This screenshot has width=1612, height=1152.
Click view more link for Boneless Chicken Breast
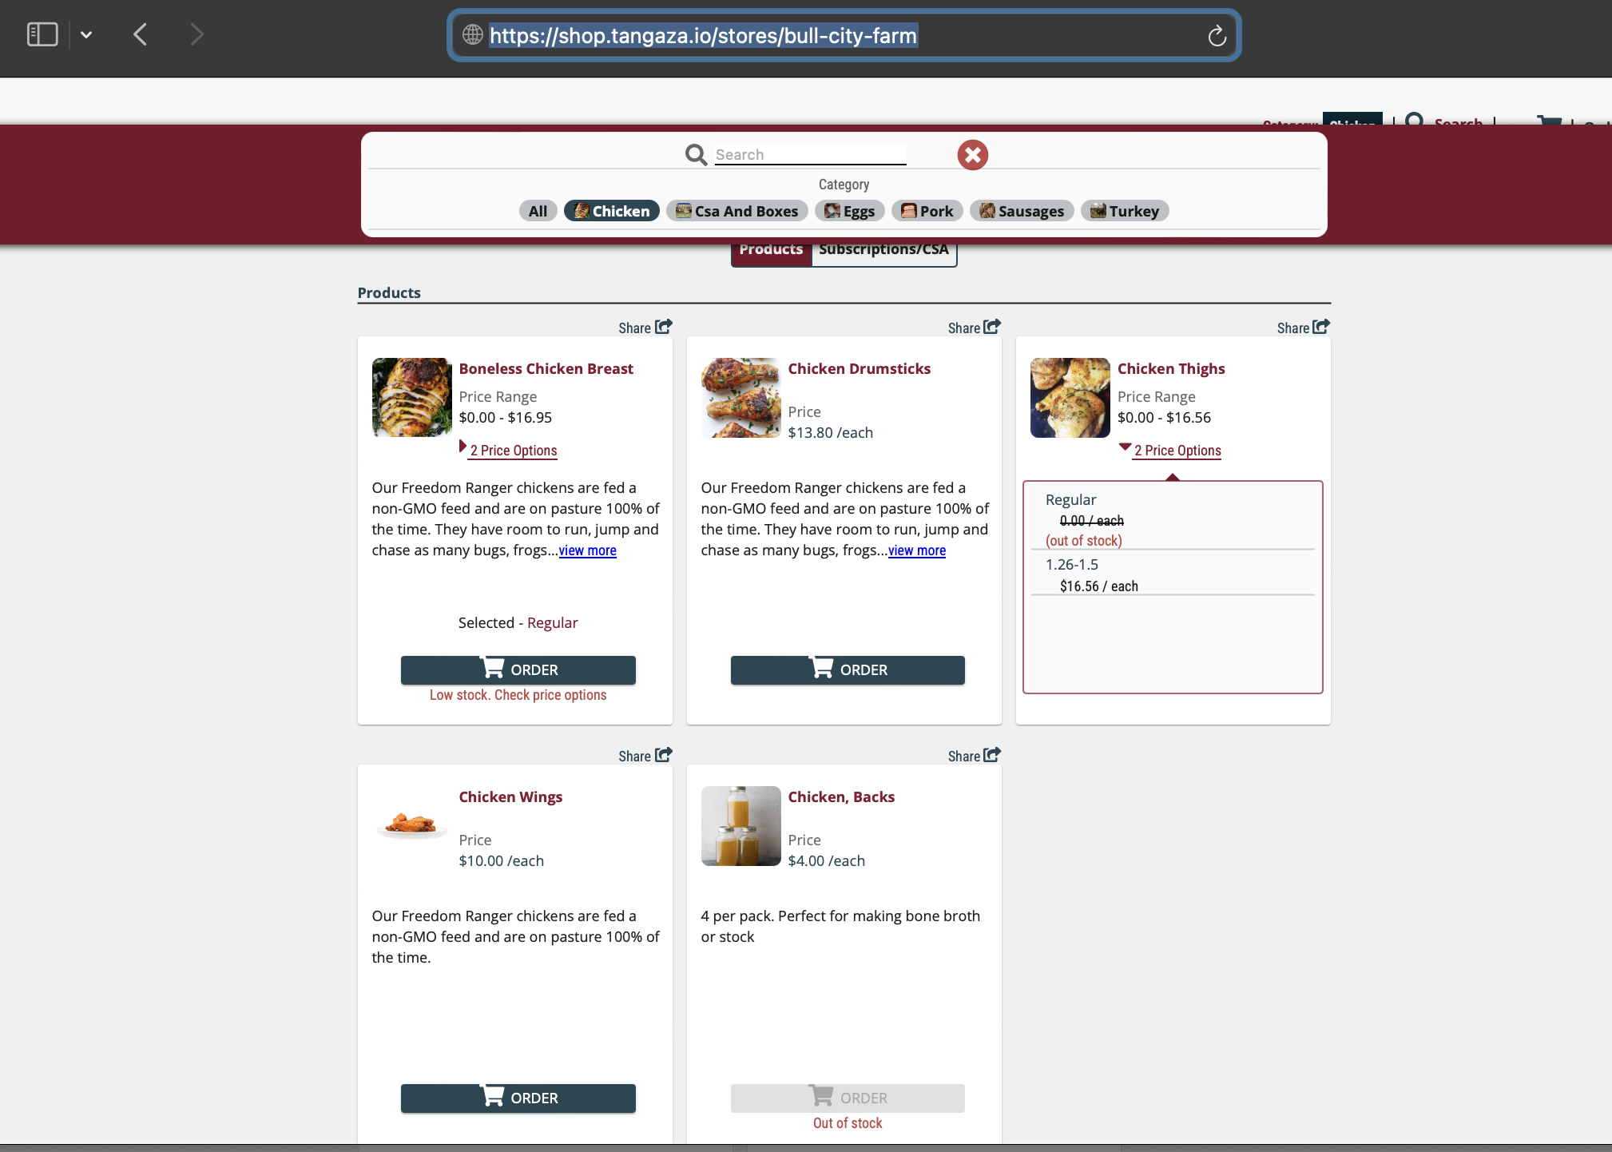[x=586, y=550]
